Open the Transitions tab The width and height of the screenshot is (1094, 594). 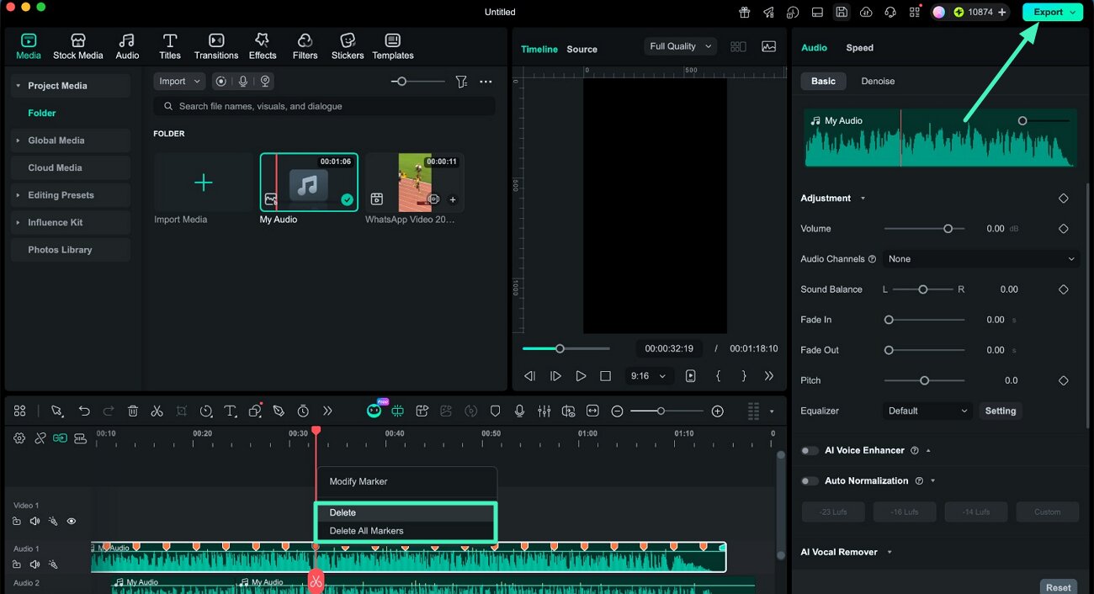coord(216,46)
